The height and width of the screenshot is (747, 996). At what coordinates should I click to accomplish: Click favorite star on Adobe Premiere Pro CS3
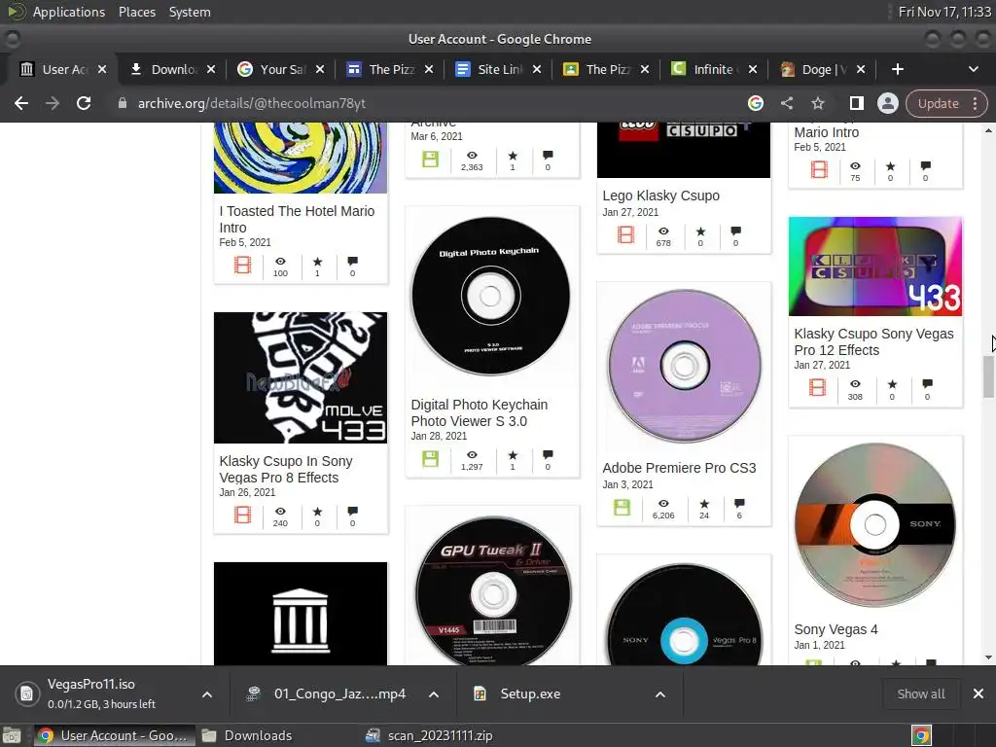coord(704,504)
